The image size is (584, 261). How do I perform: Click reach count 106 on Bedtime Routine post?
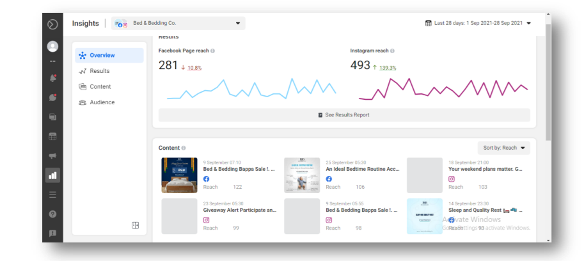point(360,187)
